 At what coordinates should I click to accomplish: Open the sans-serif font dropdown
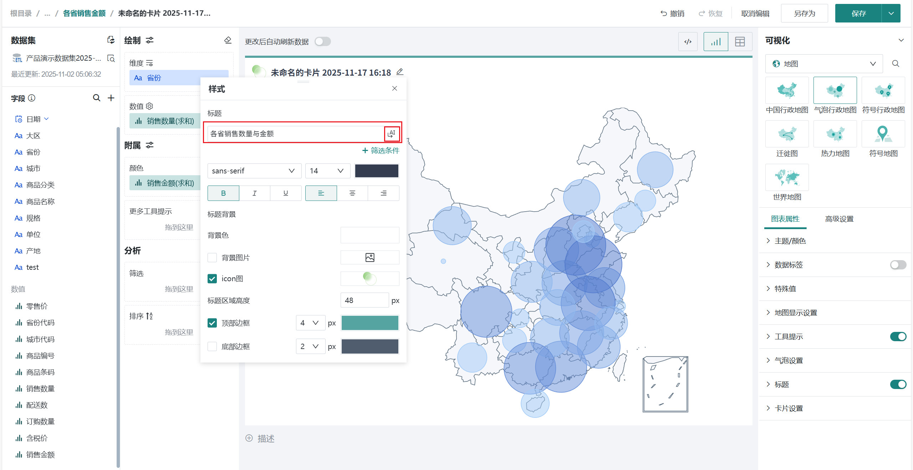coord(254,171)
